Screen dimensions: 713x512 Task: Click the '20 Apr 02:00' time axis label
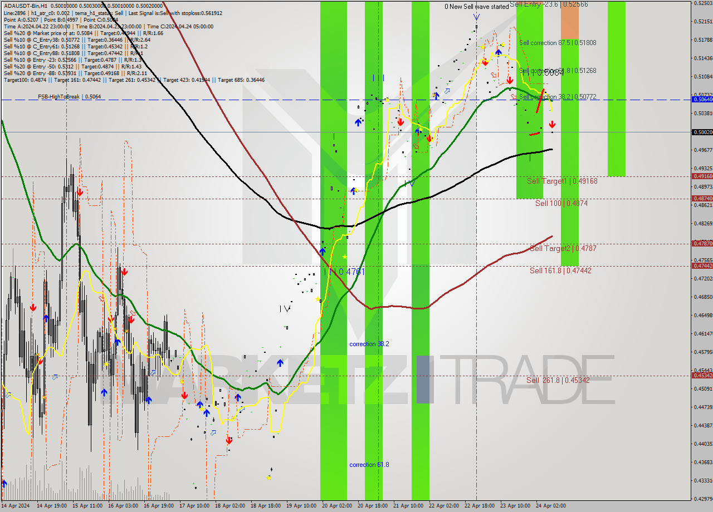coord(337,506)
